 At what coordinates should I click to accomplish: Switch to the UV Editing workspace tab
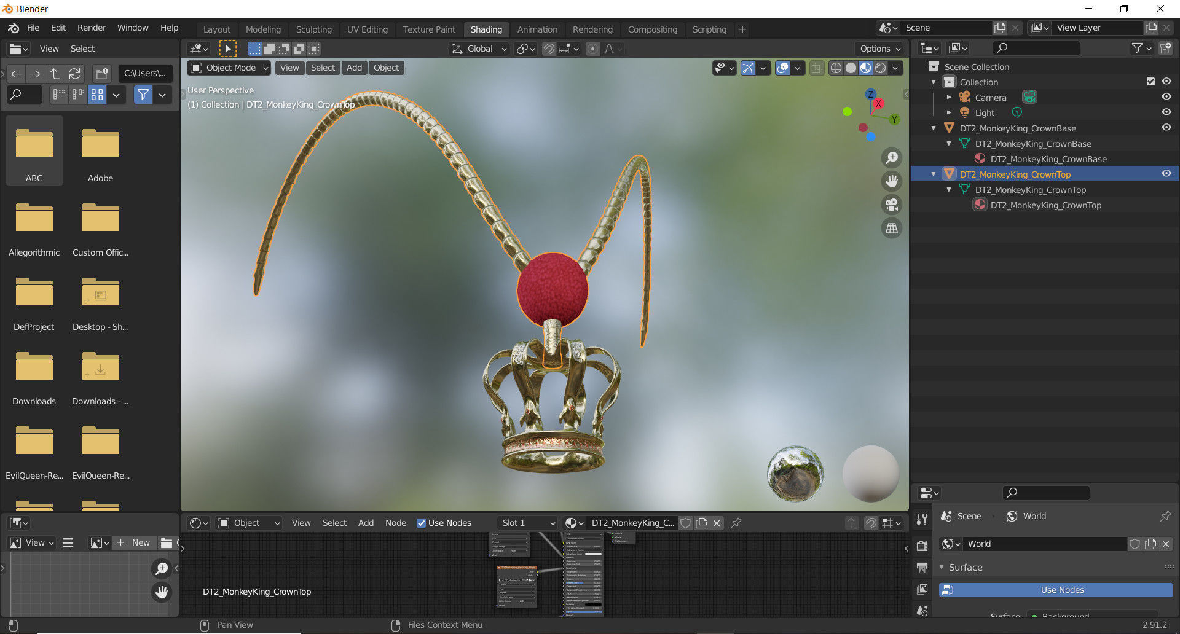[368, 29]
